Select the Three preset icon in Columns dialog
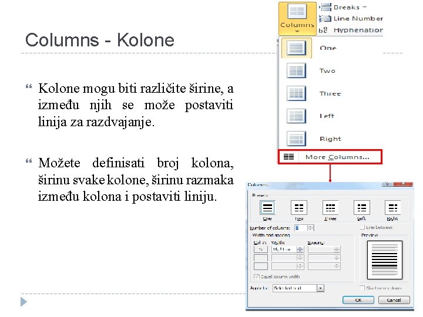 [x=330, y=208]
